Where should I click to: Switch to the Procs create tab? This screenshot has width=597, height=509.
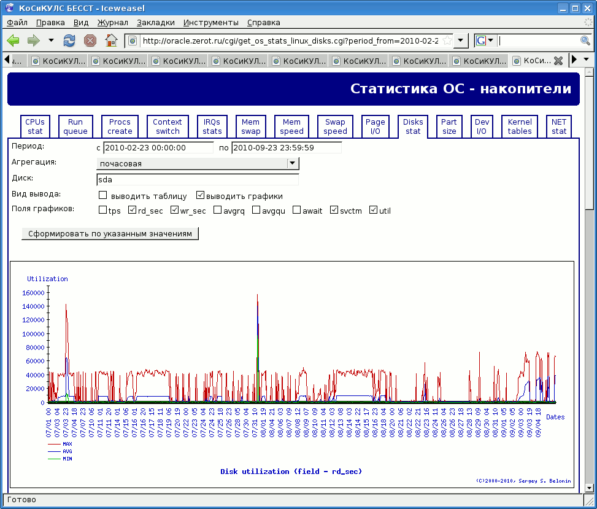120,126
